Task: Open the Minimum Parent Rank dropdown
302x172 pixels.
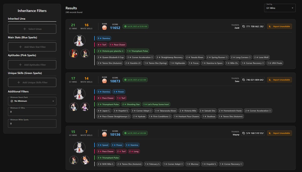Action: [x=32, y=101]
